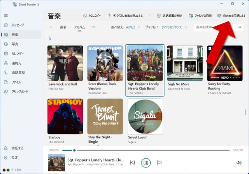The height and width of the screenshot is (174, 249).
Task: Select the Scars (Bonus Track Version) album cover
Action: [105, 63]
